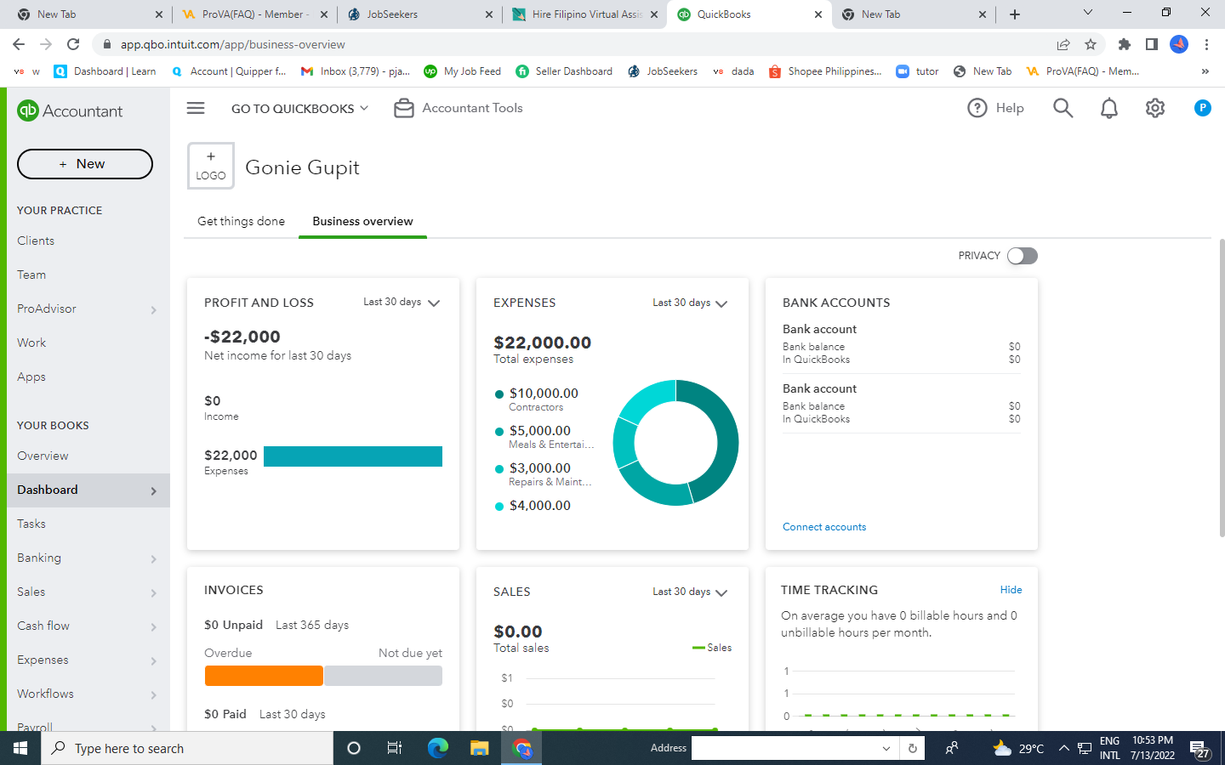Viewport: 1225px width, 765px height.
Task: Open the Go To QuickBooks dropdown
Action: (x=300, y=108)
